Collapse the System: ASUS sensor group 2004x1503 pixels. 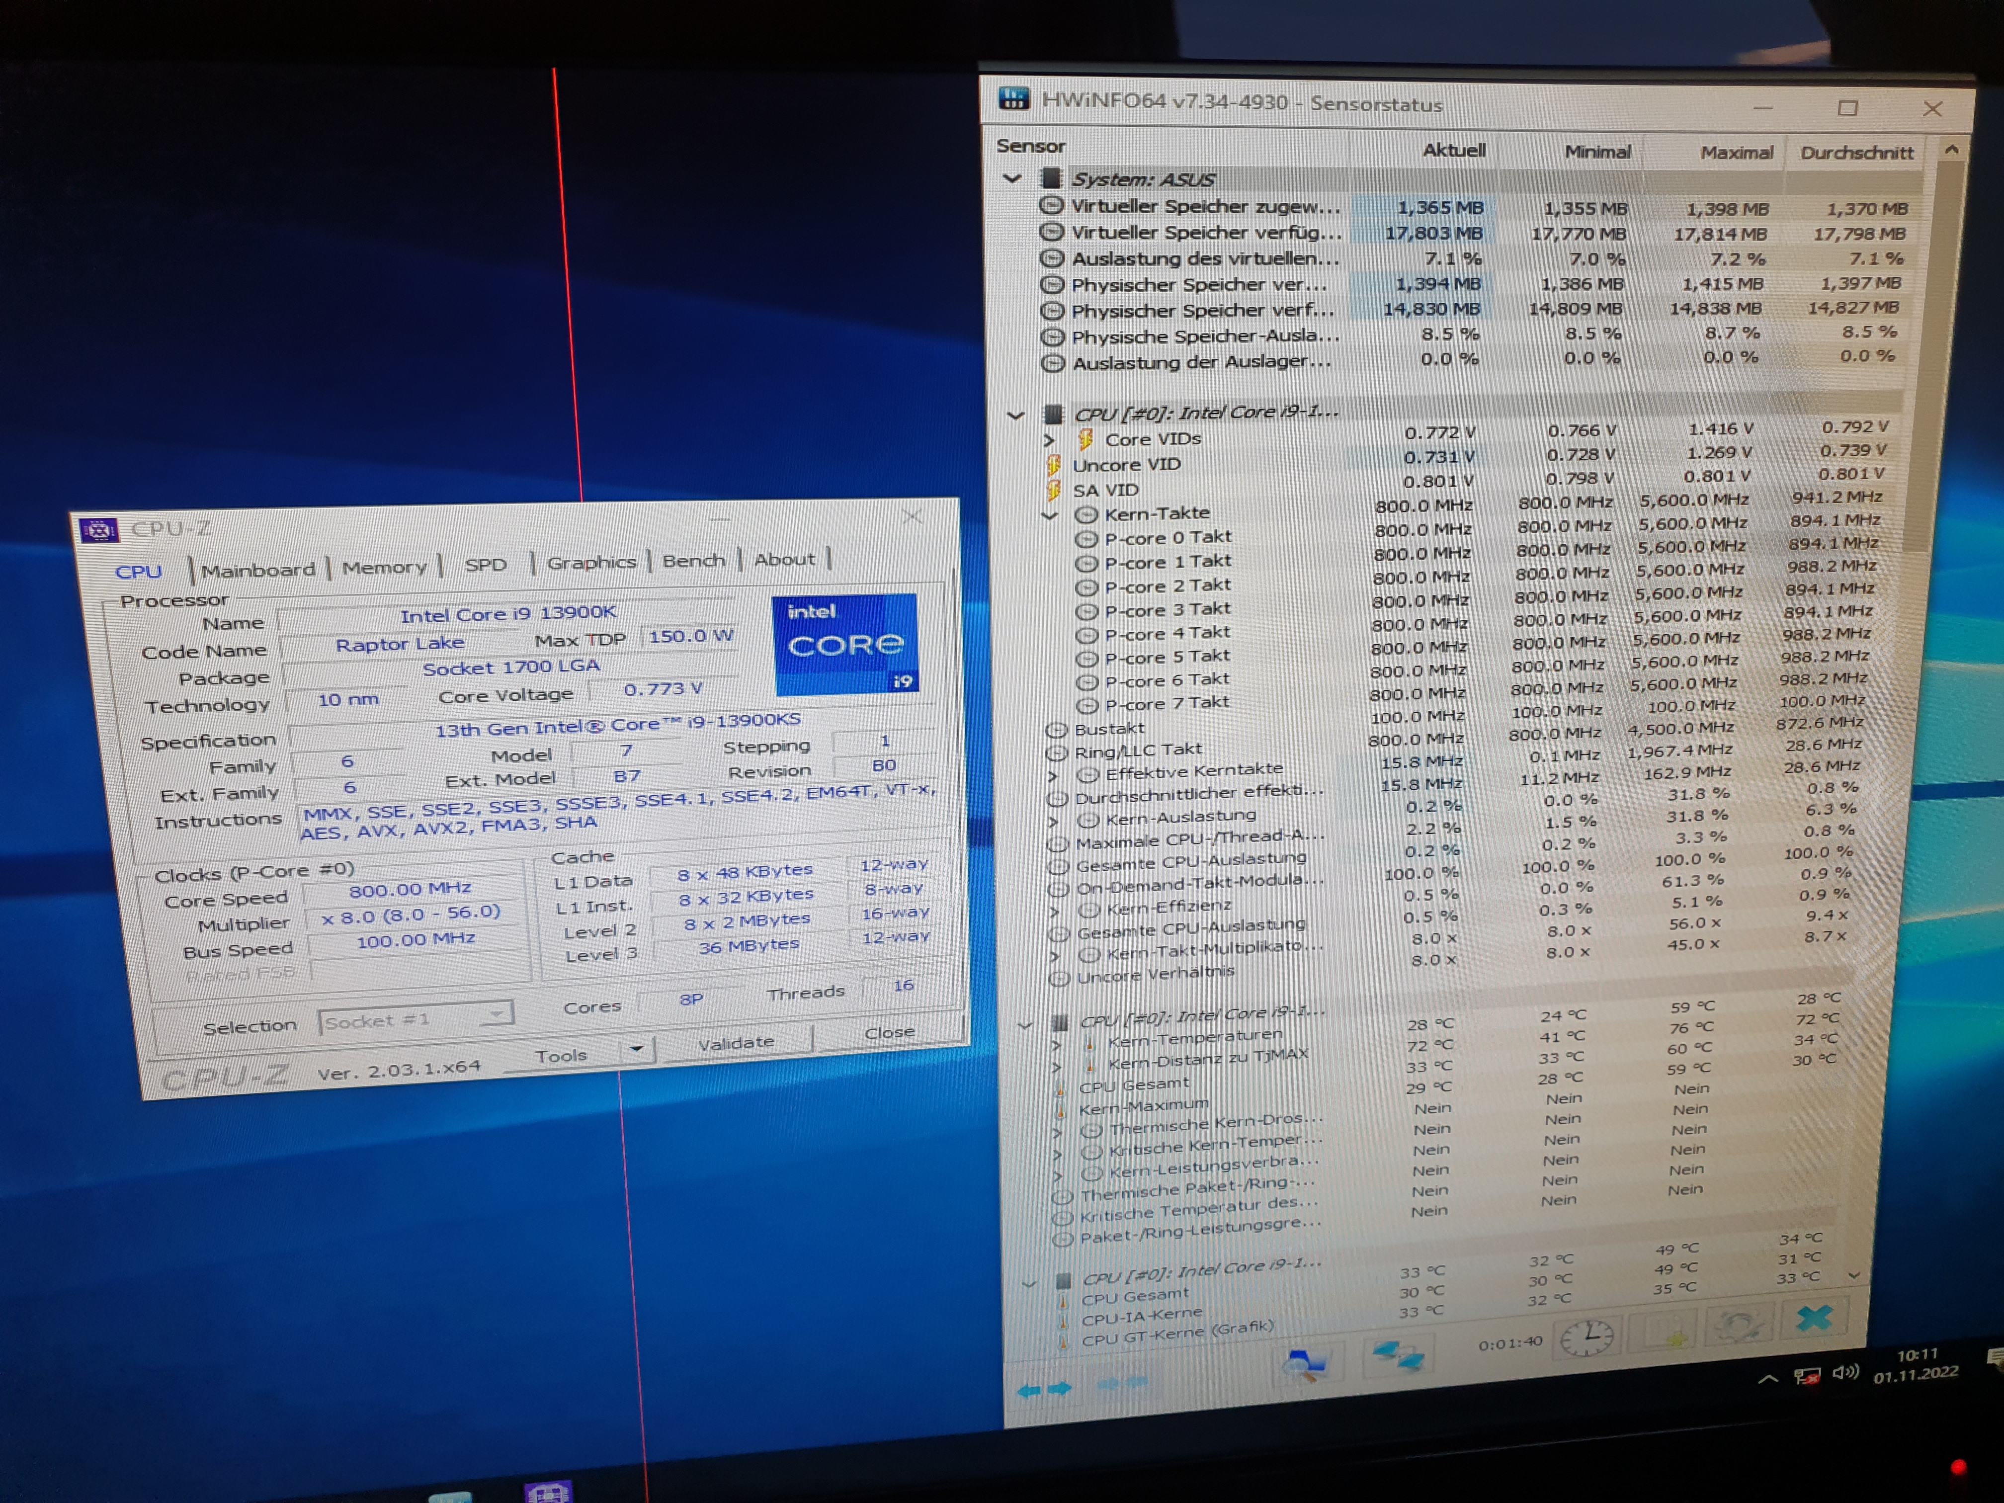coord(1012,178)
